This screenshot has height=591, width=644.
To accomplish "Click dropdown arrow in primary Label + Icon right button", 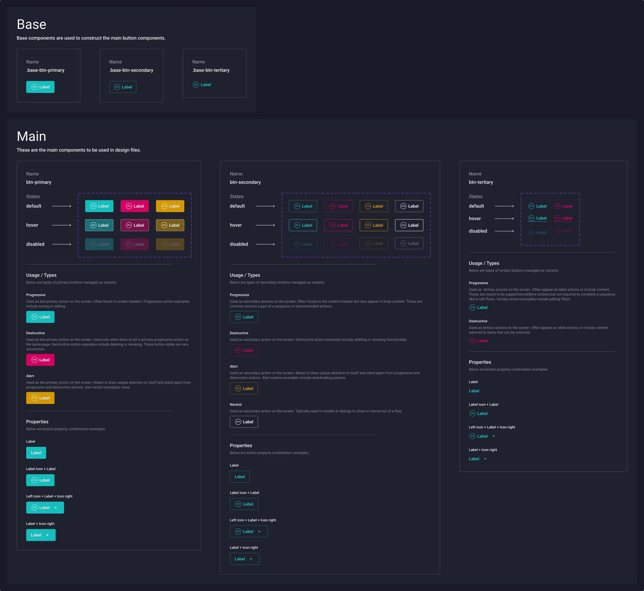I will [47, 535].
